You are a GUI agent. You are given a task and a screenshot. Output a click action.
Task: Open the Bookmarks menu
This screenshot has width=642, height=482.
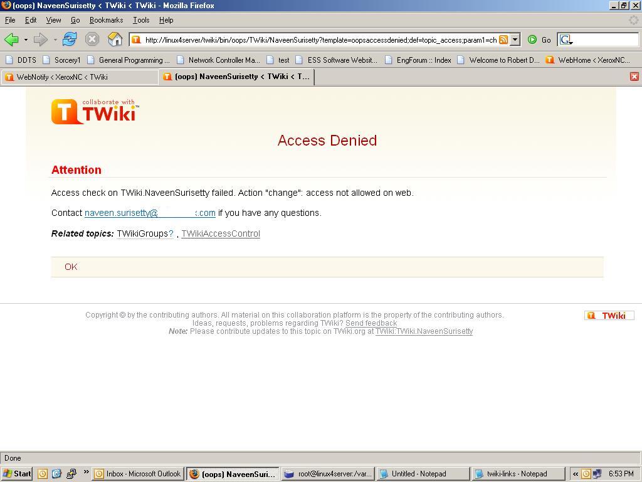tap(106, 19)
